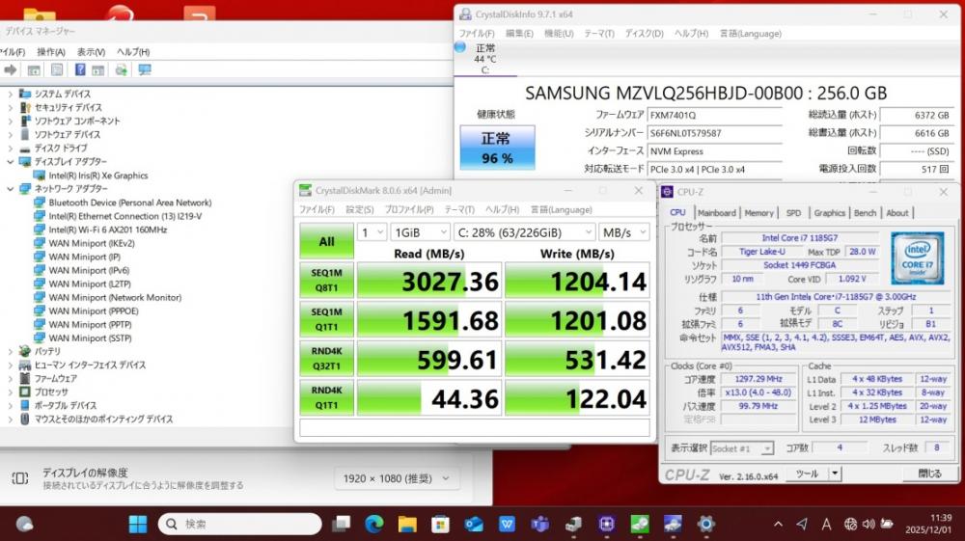
Task: Select the Intel(R) Iris(R) Xe Graphics device
Action: pos(97,176)
